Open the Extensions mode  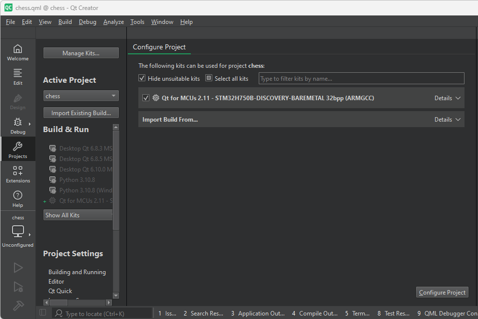17,173
